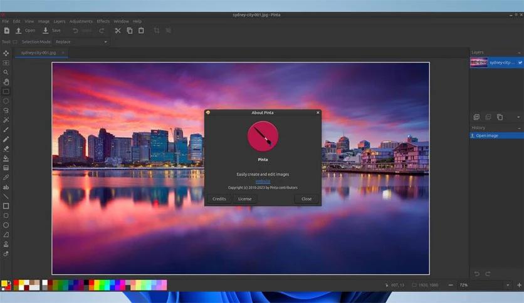Image resolution: width=524 pixels, height=303 pixels.
Task: Close the sydney-city-001.jpg tab
Action: [x=63, y=53]
